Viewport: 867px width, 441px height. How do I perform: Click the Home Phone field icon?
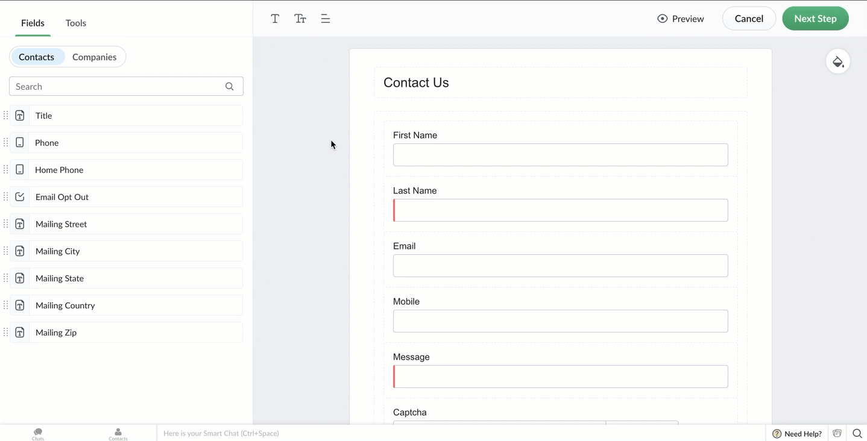(x=20, y=170)
